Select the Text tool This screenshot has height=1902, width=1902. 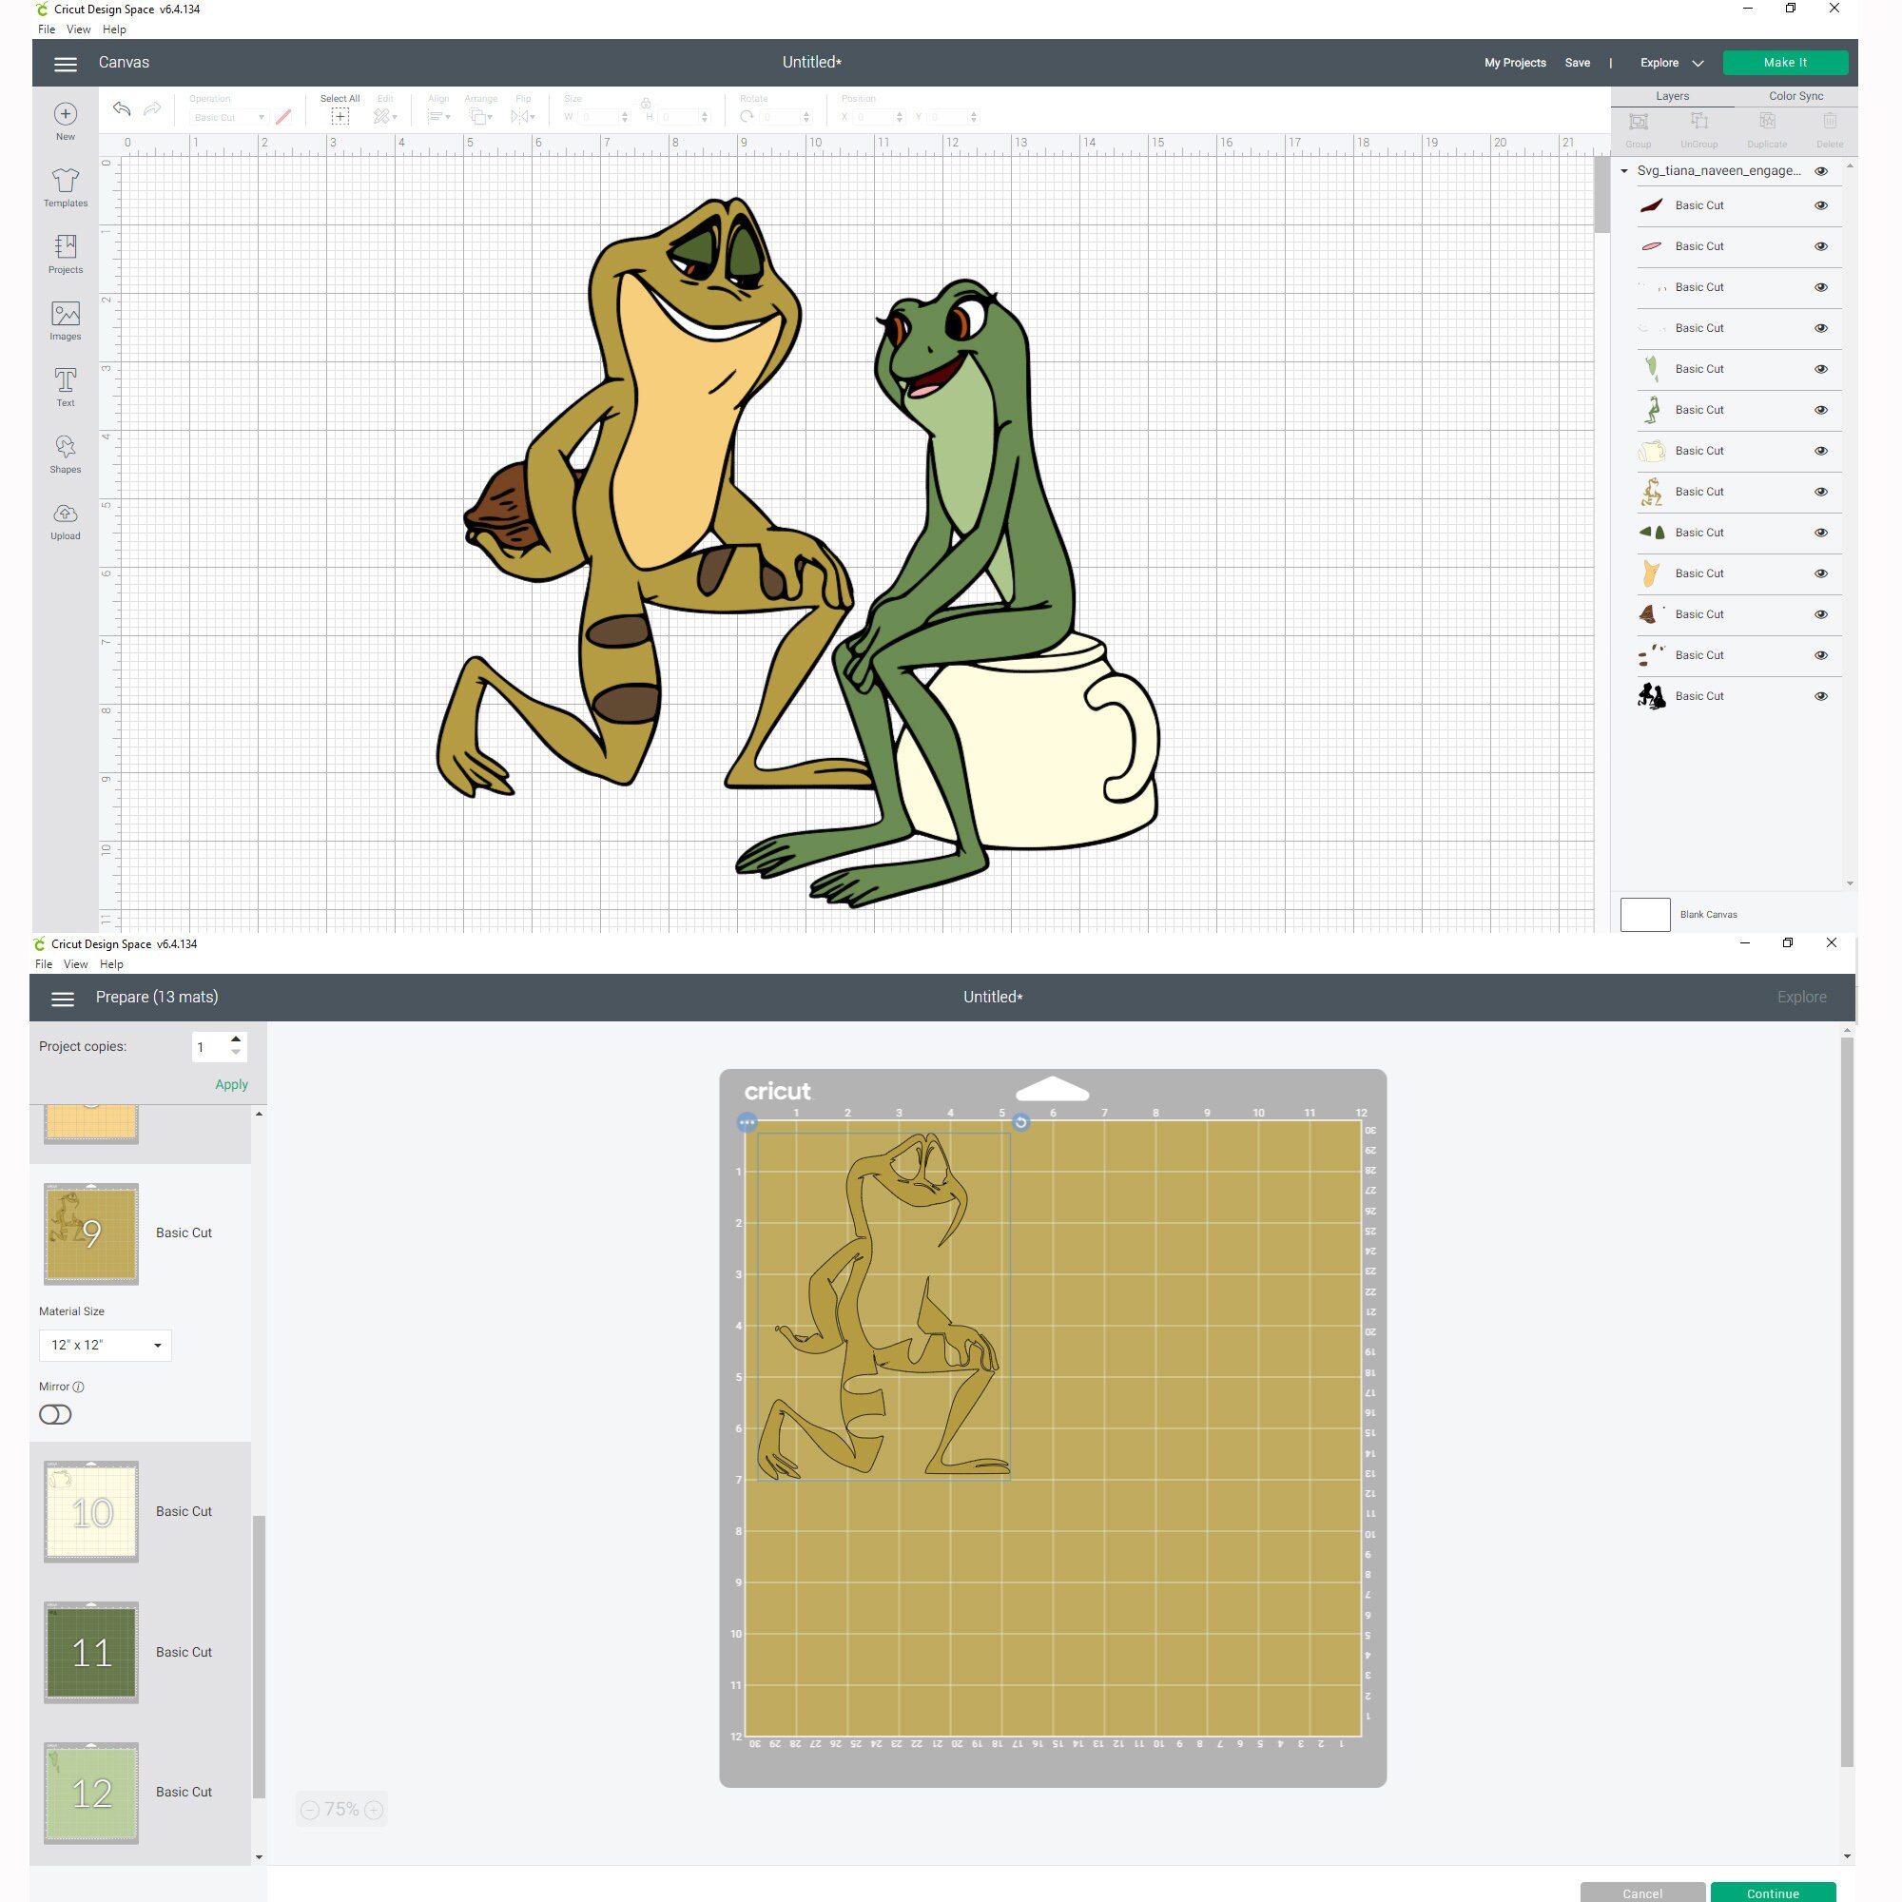[65, 386]
